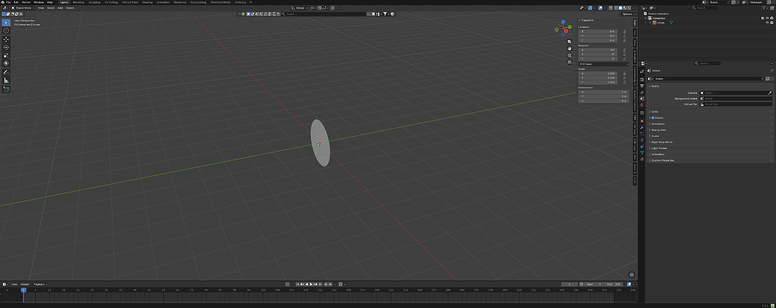Toggle Collection exclude checkbox in outliner
776x308 pixels.
(763, 18)
